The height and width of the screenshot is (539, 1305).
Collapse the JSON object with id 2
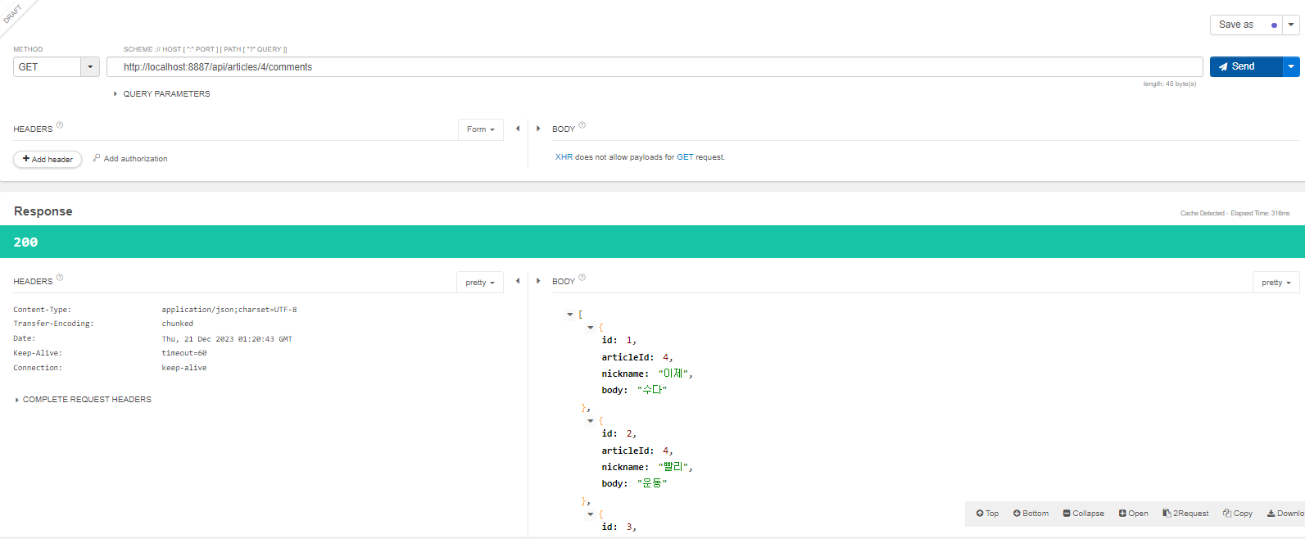(x=591, y=421)
